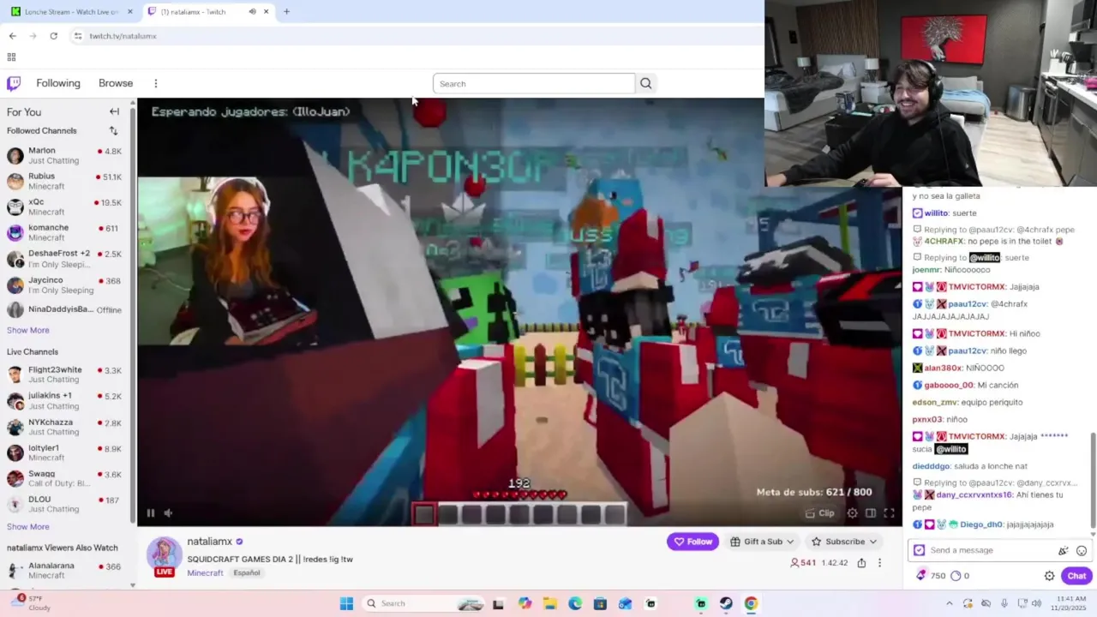1097x617 pixels.
Task: Check the 750 channel points balance
Action: point(930,576)
